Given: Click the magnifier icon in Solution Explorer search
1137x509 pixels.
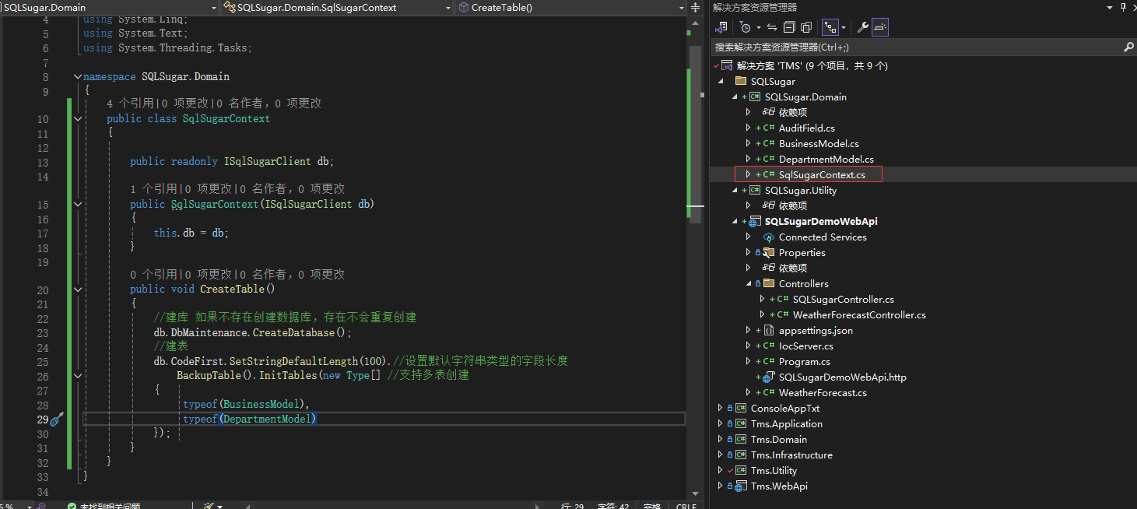Looking at the screenshot, I should [x=1129, y=47].
